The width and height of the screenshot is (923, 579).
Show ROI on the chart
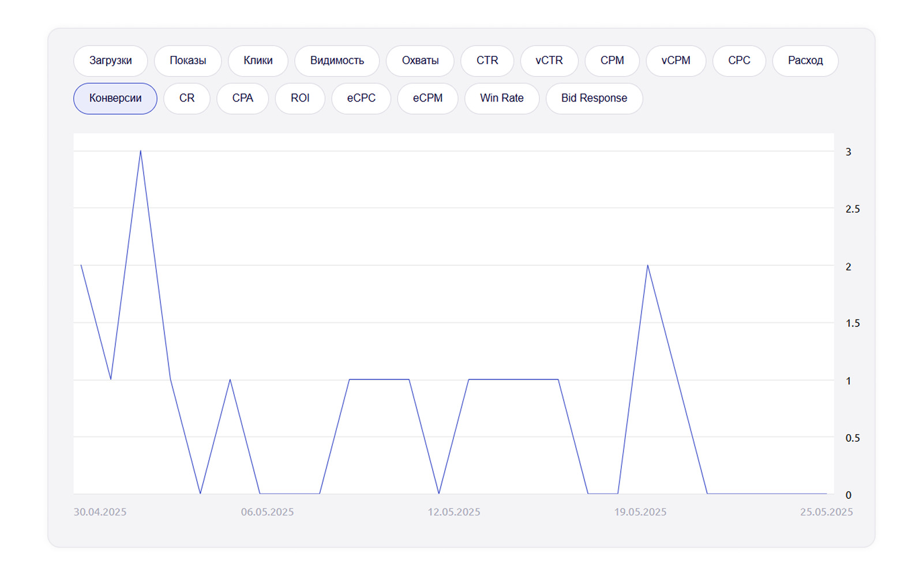point(300,98)
